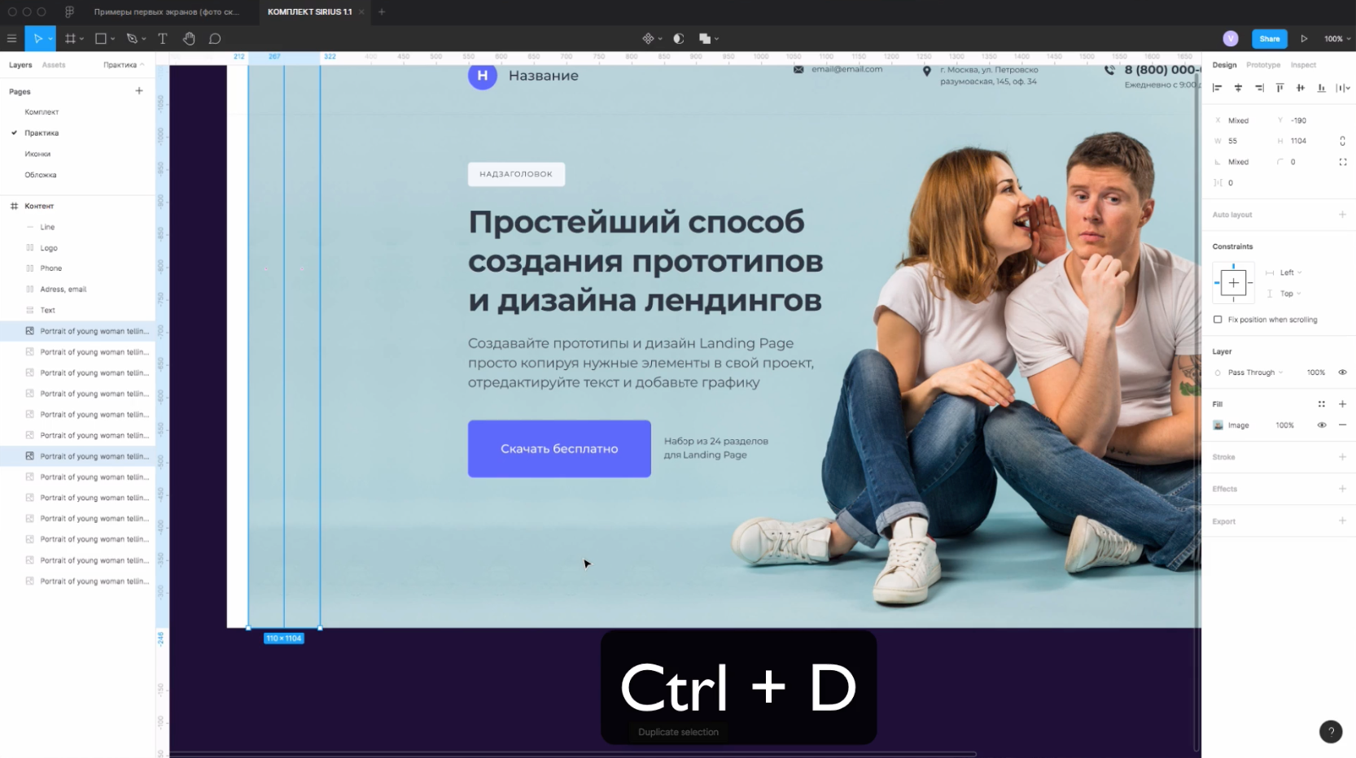Select the Rectangle shape tool
This screenshot has height=758, width=1356.
101,38
